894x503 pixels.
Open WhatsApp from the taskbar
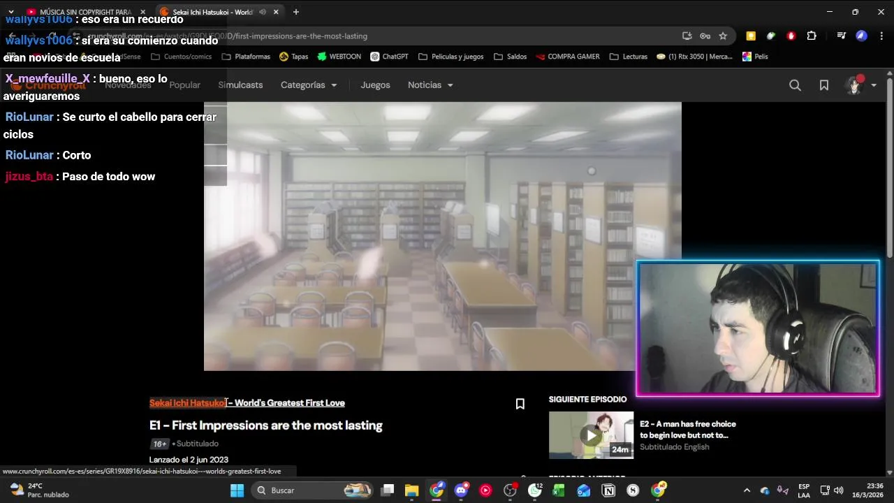[535, 490]
